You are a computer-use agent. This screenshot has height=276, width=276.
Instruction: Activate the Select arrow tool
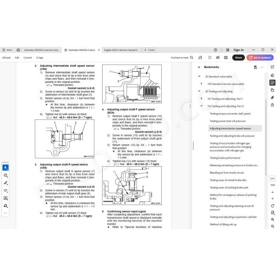point(6,168)
